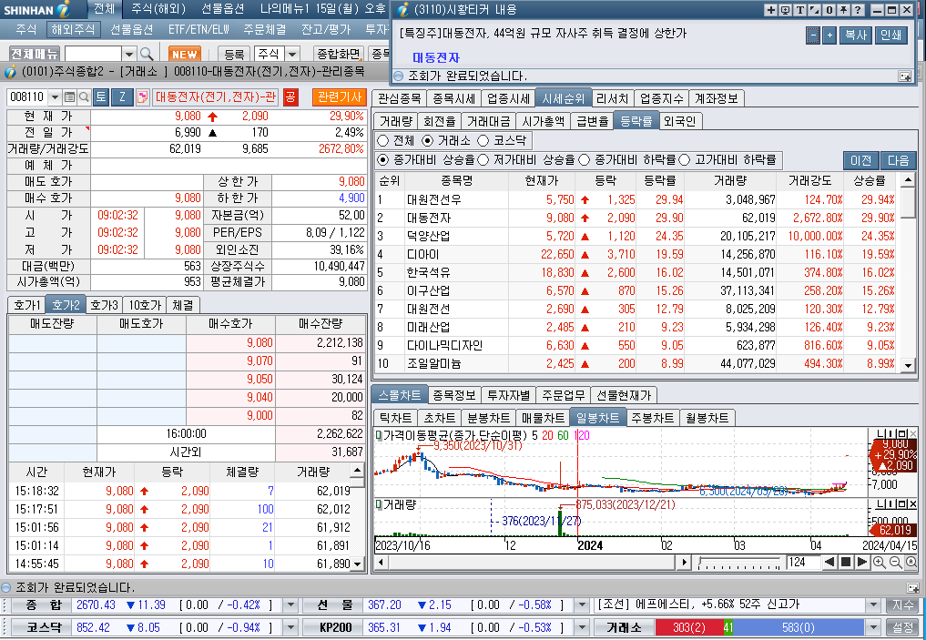Stop chart playback with square button

[x=846, y=562]
